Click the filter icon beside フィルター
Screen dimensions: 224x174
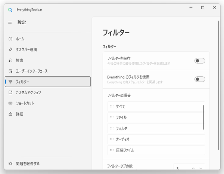coord(10,82)
